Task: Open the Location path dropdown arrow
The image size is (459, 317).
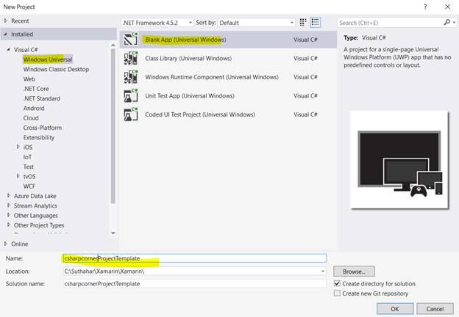Action: tap(323, 272)
